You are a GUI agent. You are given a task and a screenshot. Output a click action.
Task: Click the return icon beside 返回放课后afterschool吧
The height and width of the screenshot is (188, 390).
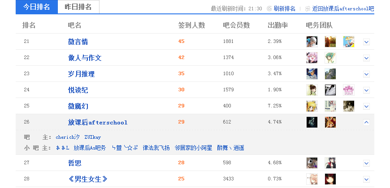pos(308,9)
